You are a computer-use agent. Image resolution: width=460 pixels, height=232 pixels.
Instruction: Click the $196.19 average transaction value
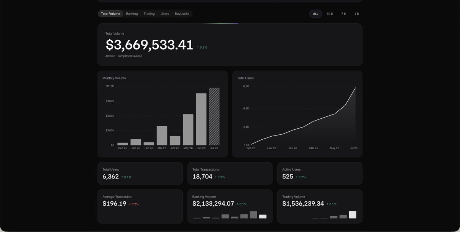pyautogui.click(x=114, y=204)
